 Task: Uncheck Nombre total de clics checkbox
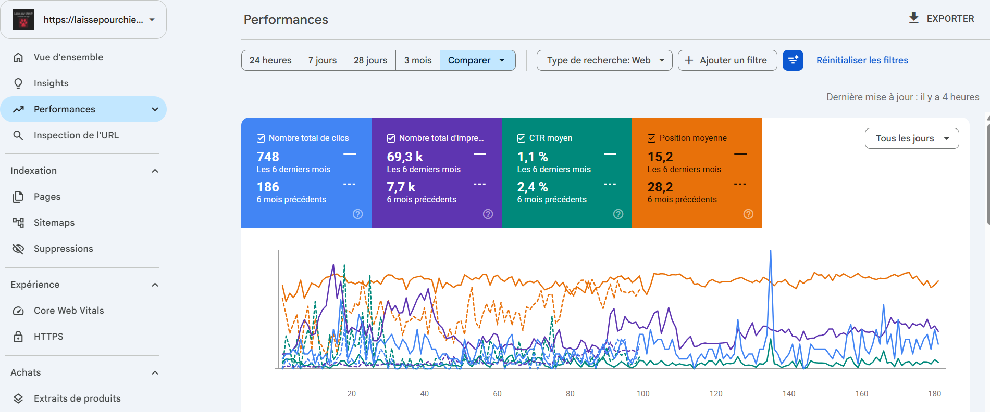tap(261, 138)
